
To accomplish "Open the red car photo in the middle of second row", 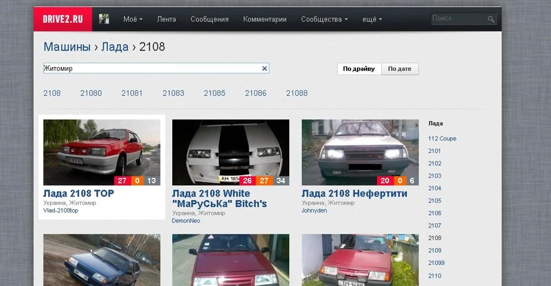I will point(231,260).
